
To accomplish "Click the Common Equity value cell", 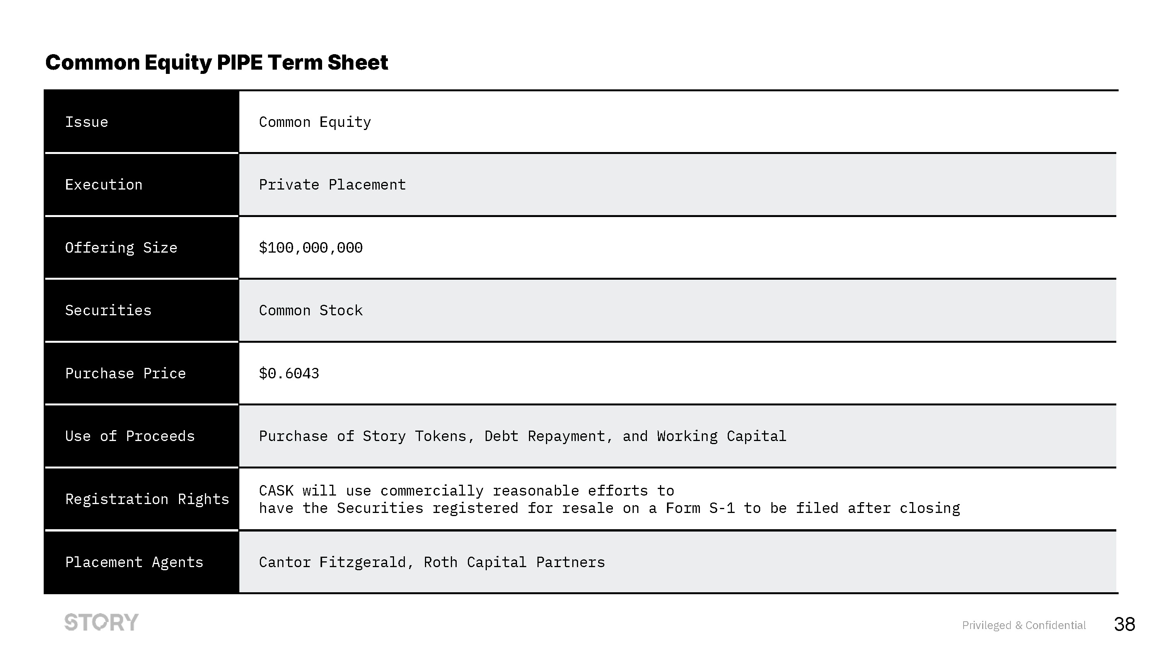I will tap(315, 122).
